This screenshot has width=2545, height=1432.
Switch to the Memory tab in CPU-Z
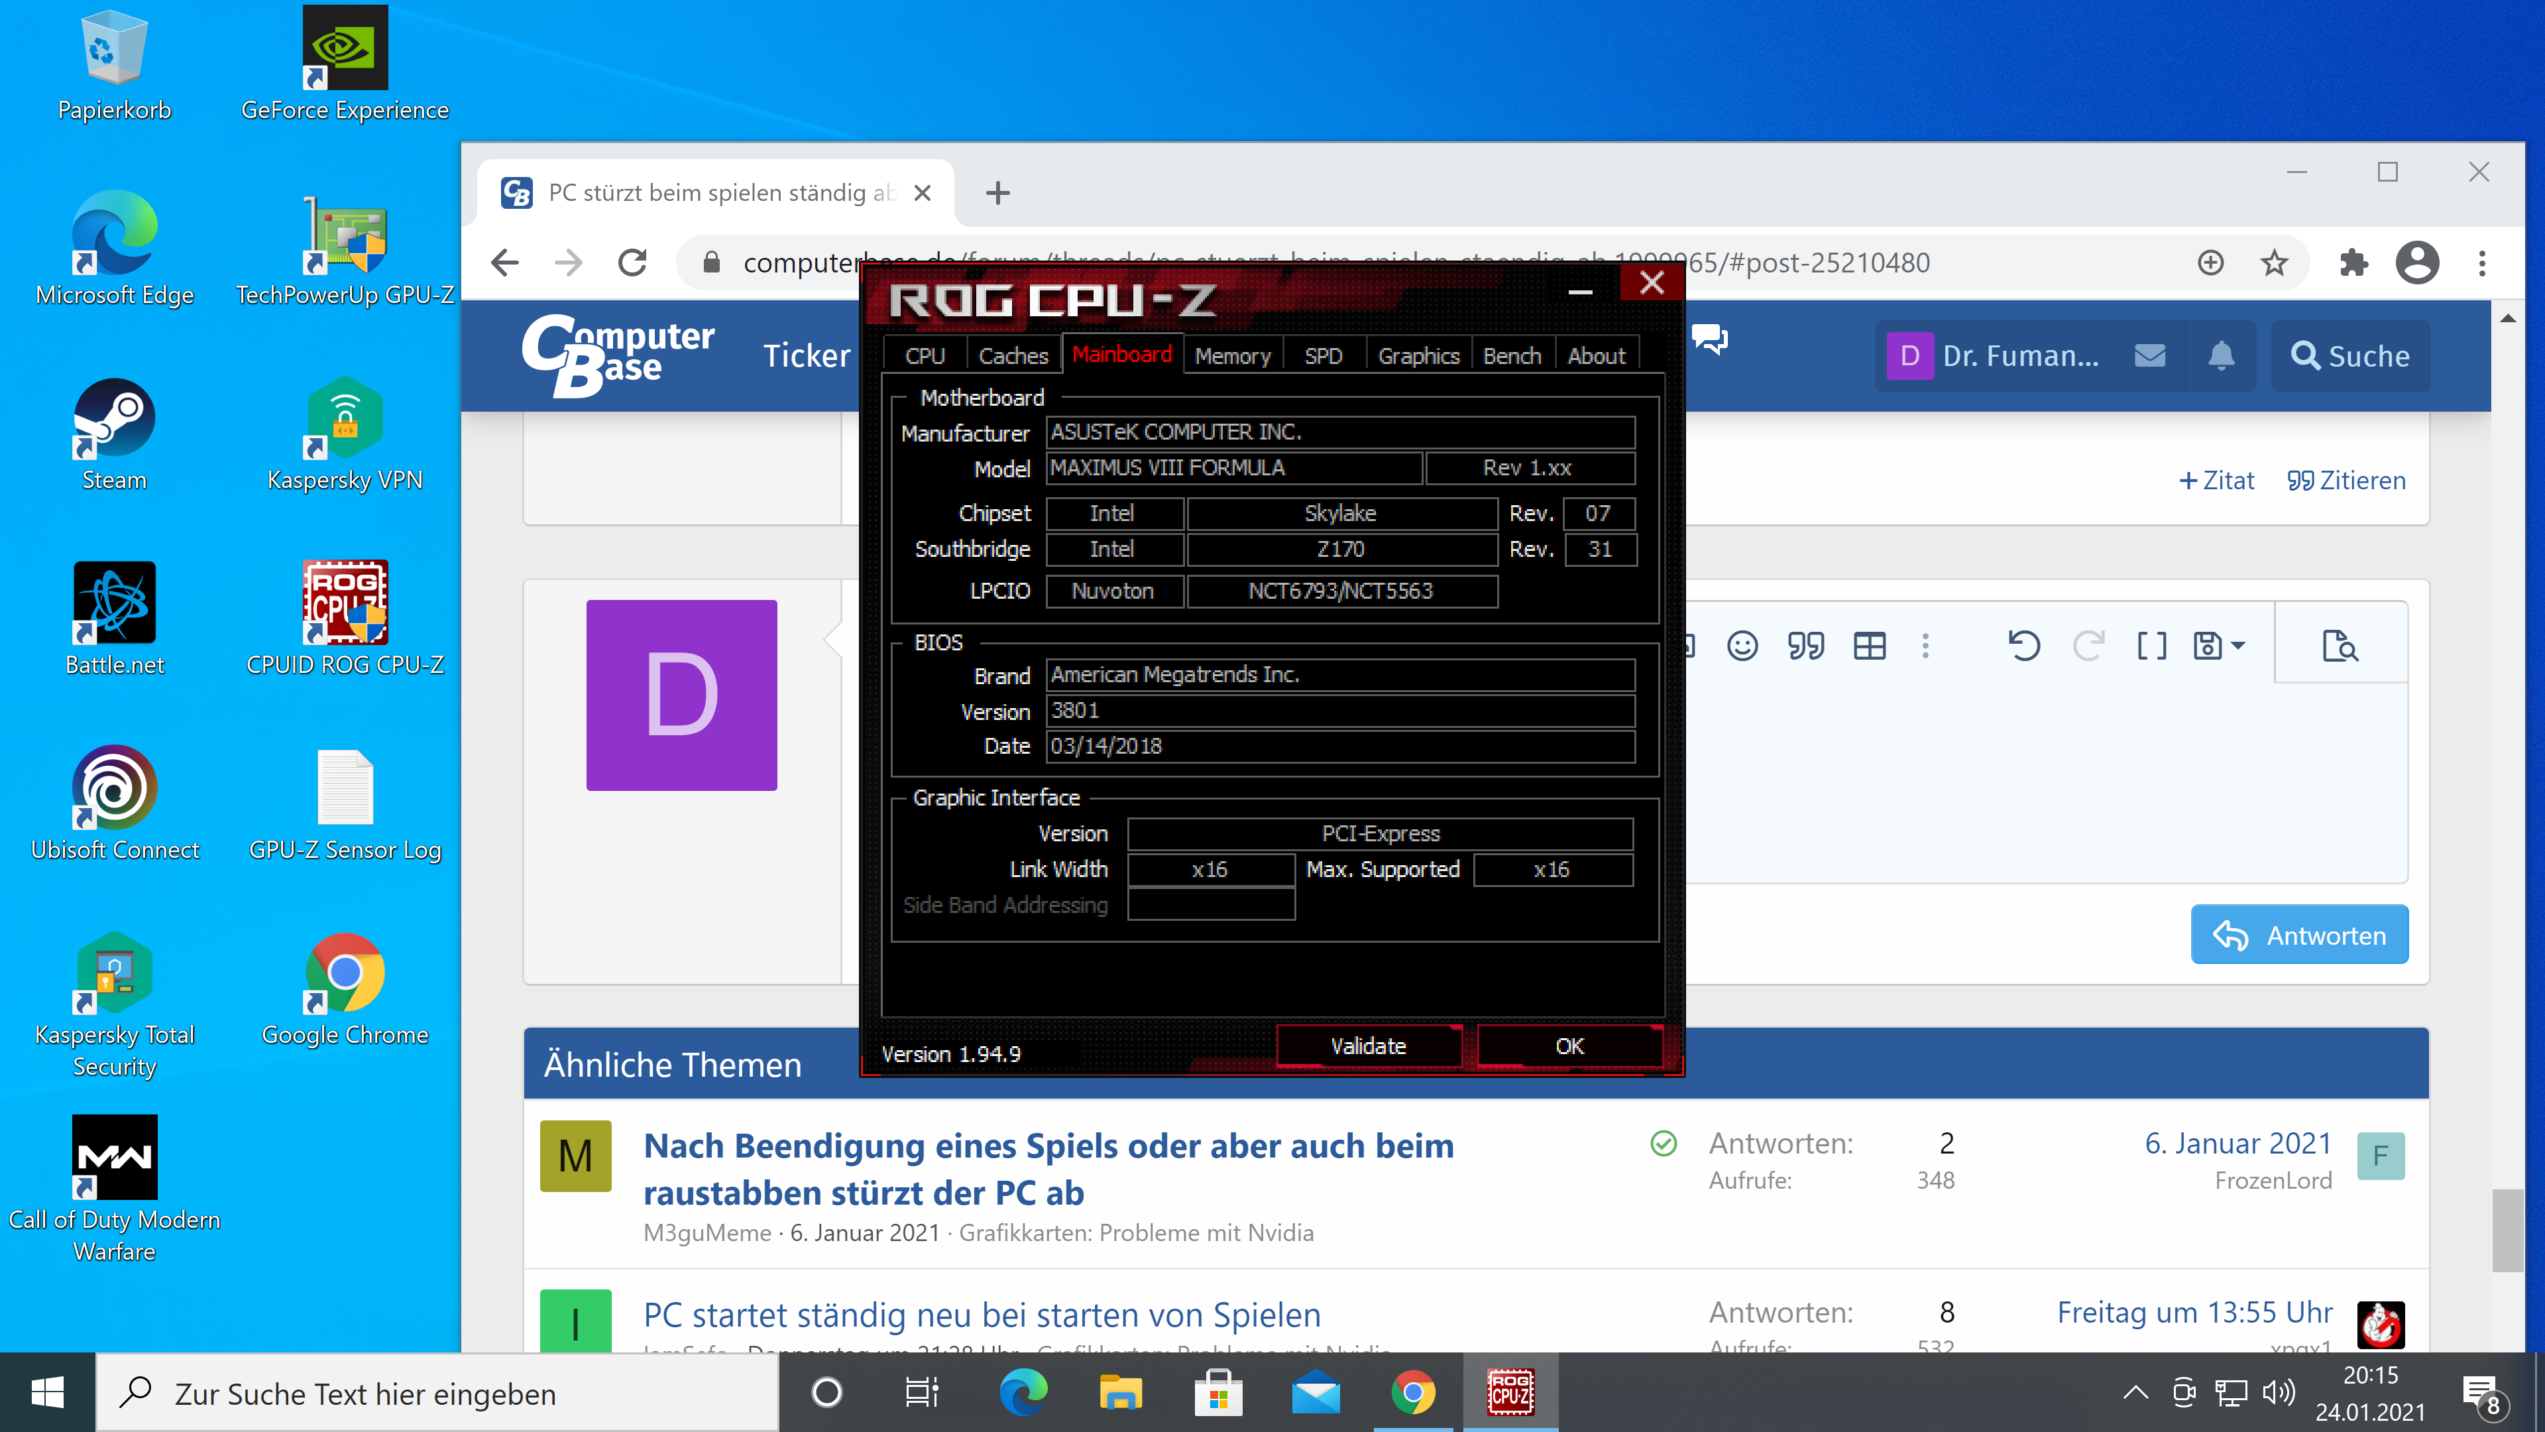point(1232,356)
